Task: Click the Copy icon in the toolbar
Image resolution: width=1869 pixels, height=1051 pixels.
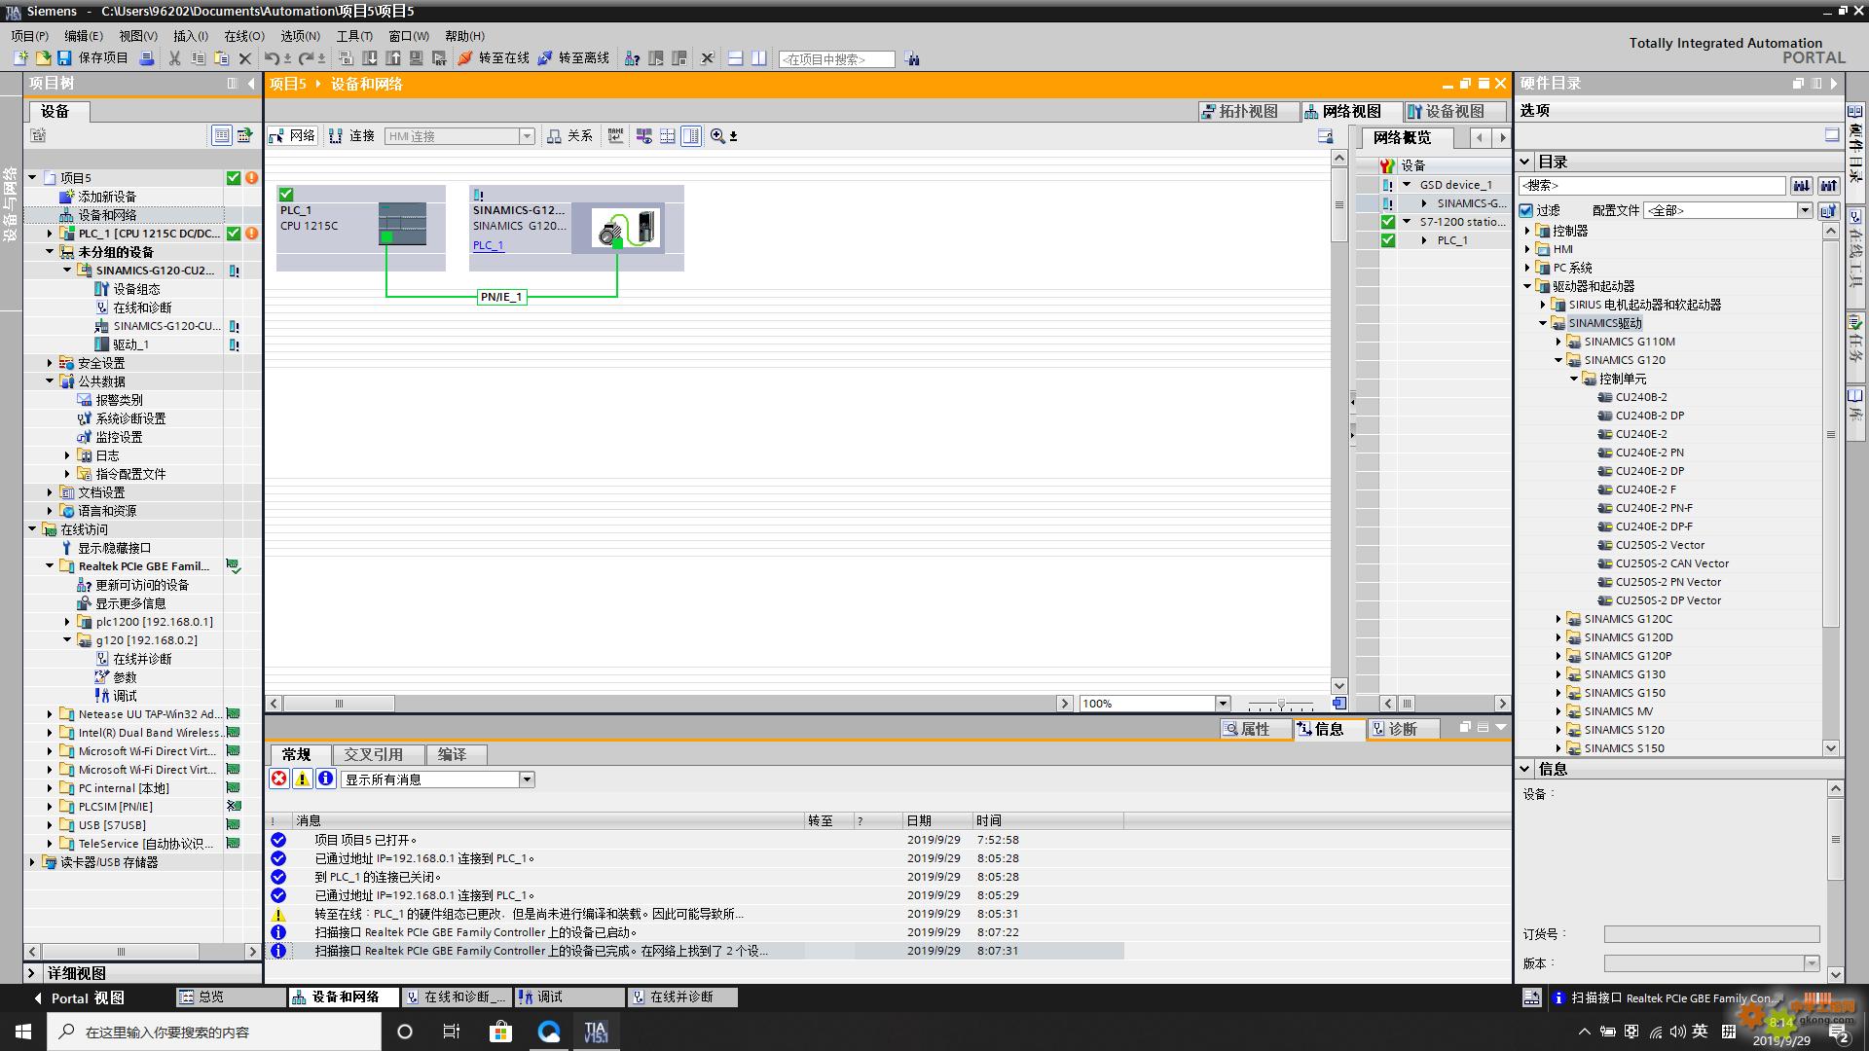Action: pyautogui.click(x=198, y=58)
